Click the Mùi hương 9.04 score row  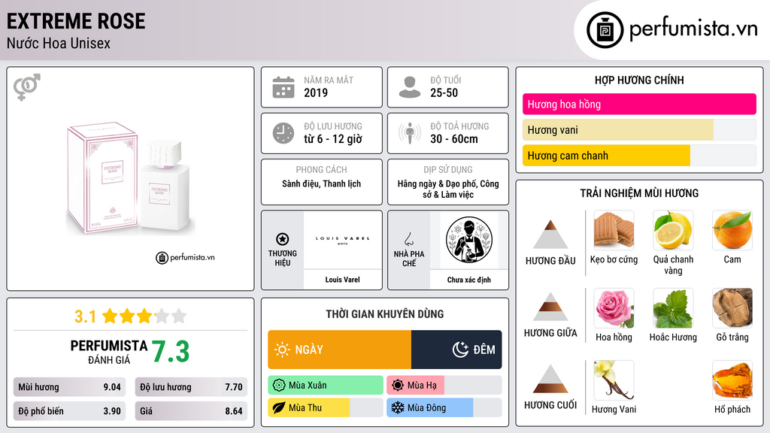tap(69, 387)
